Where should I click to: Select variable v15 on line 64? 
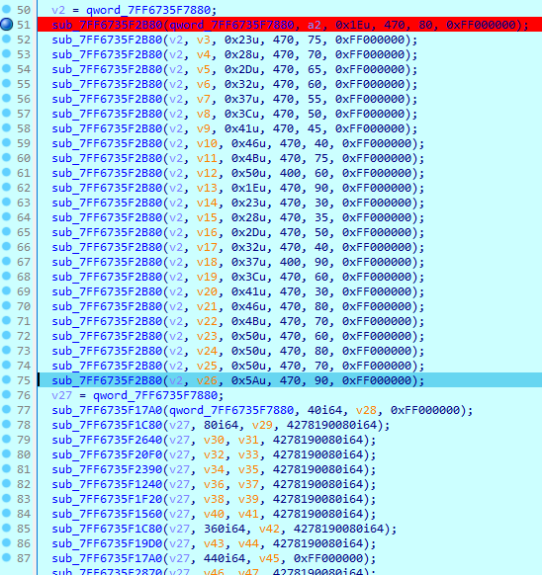[x=207, y=217]
